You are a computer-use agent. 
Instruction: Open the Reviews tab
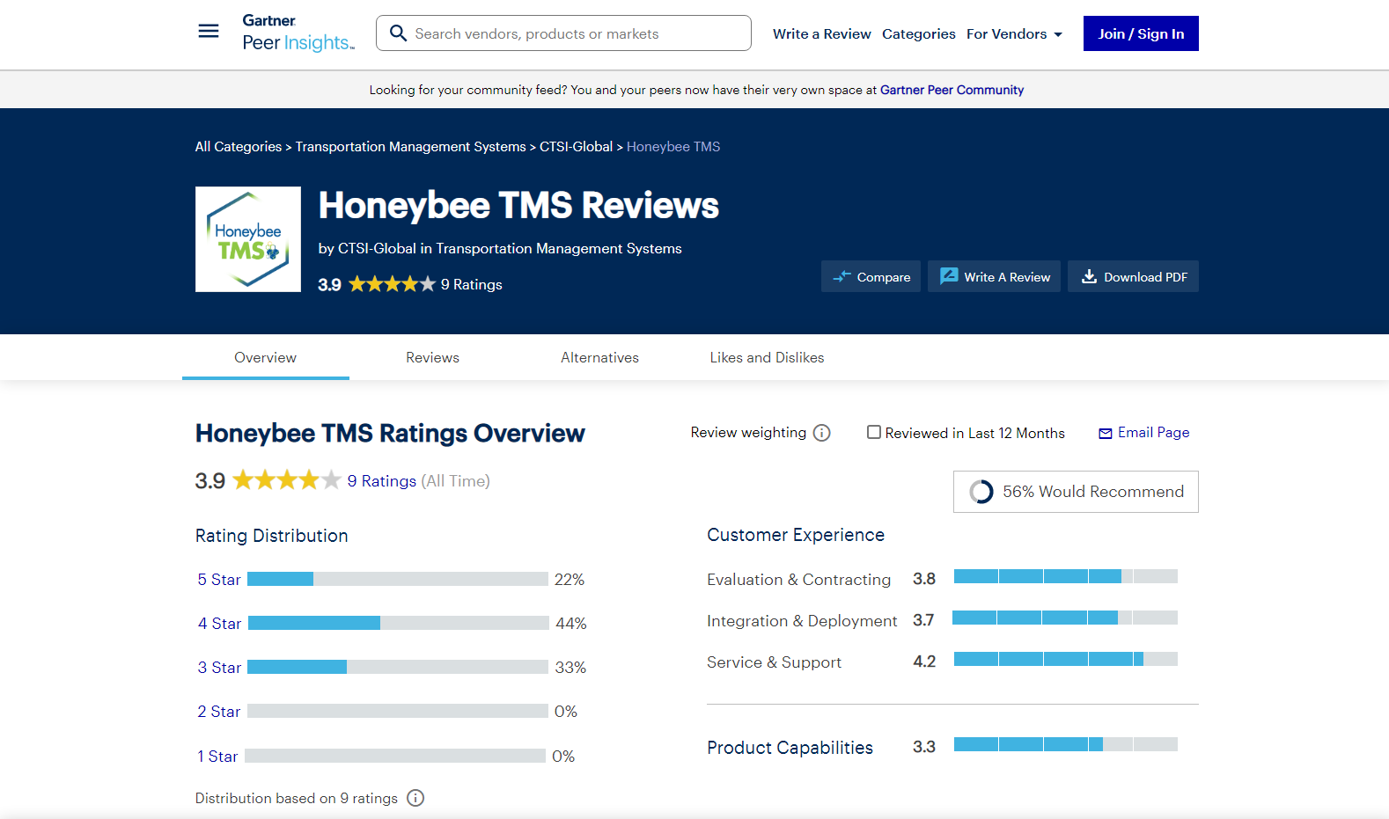pyautogui.click(x=433, y=357)
